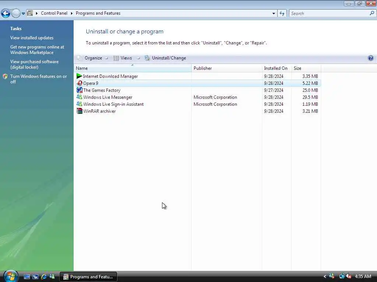Click the 4:35 AM taskbar clock

tap(363, 276)
